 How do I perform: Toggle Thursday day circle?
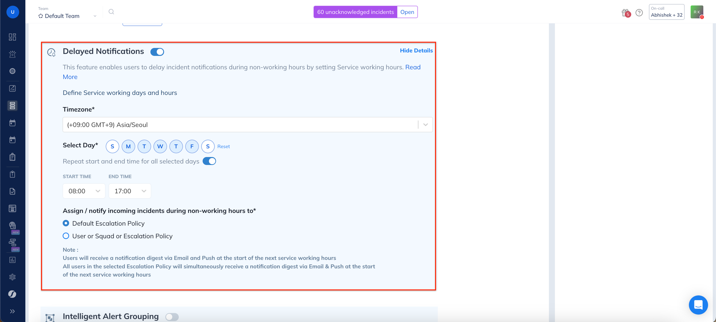[176, 146]
